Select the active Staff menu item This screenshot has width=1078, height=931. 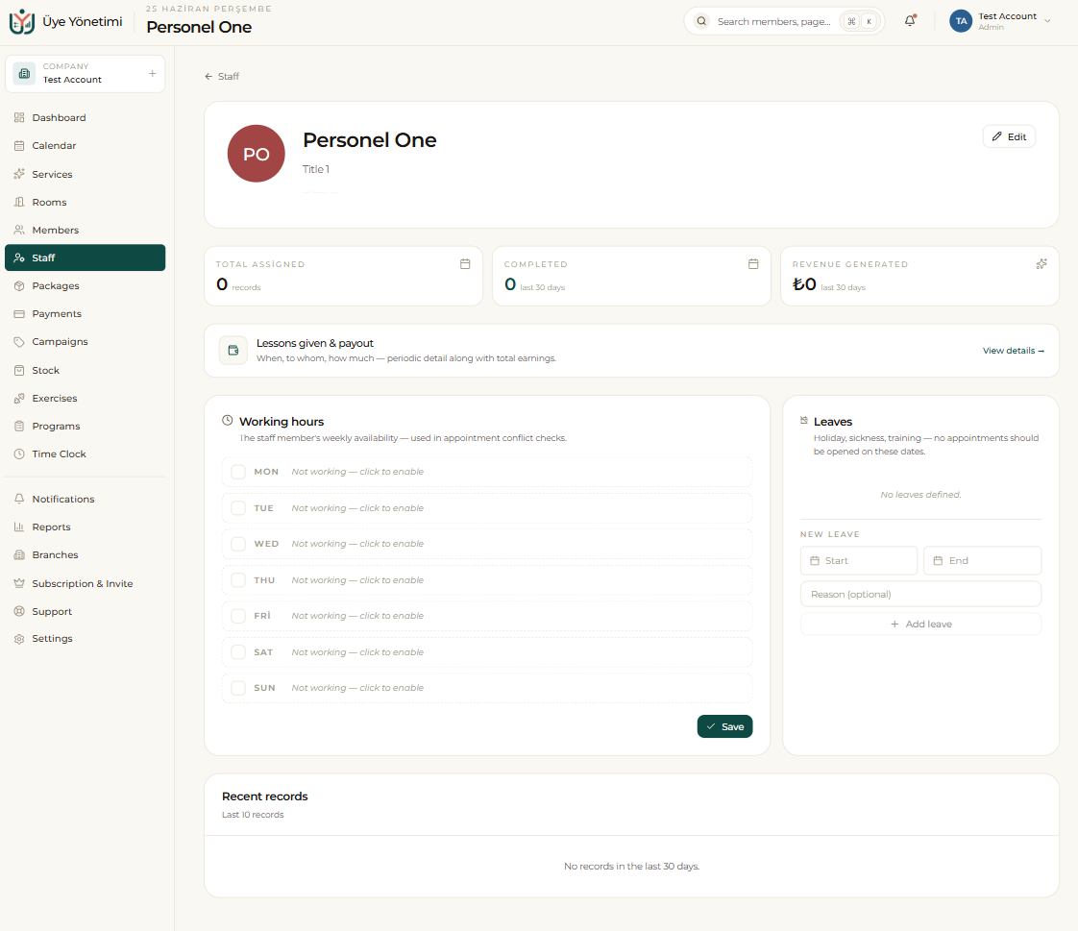(x=86, y=257)
